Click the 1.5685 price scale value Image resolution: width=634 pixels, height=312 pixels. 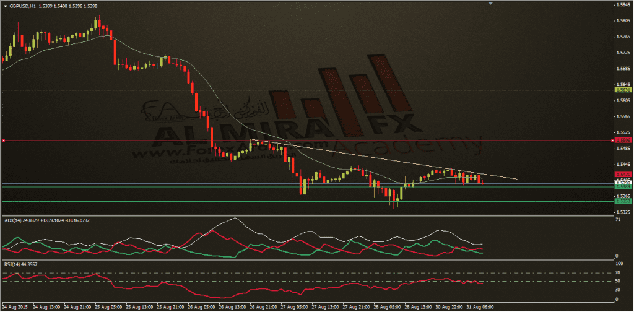click(x=623, y=68)
